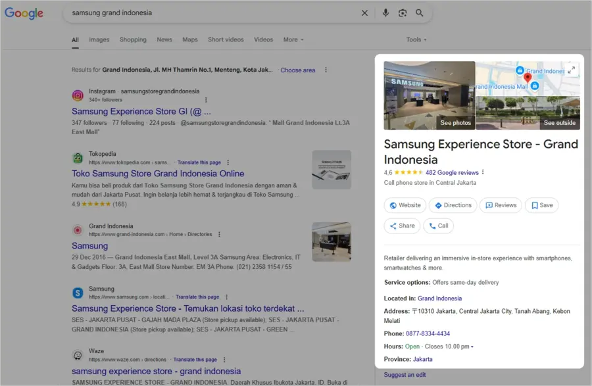Open the See outside street view thumbnail
Viewport: 592px width, 386px height.
[528, 113]
